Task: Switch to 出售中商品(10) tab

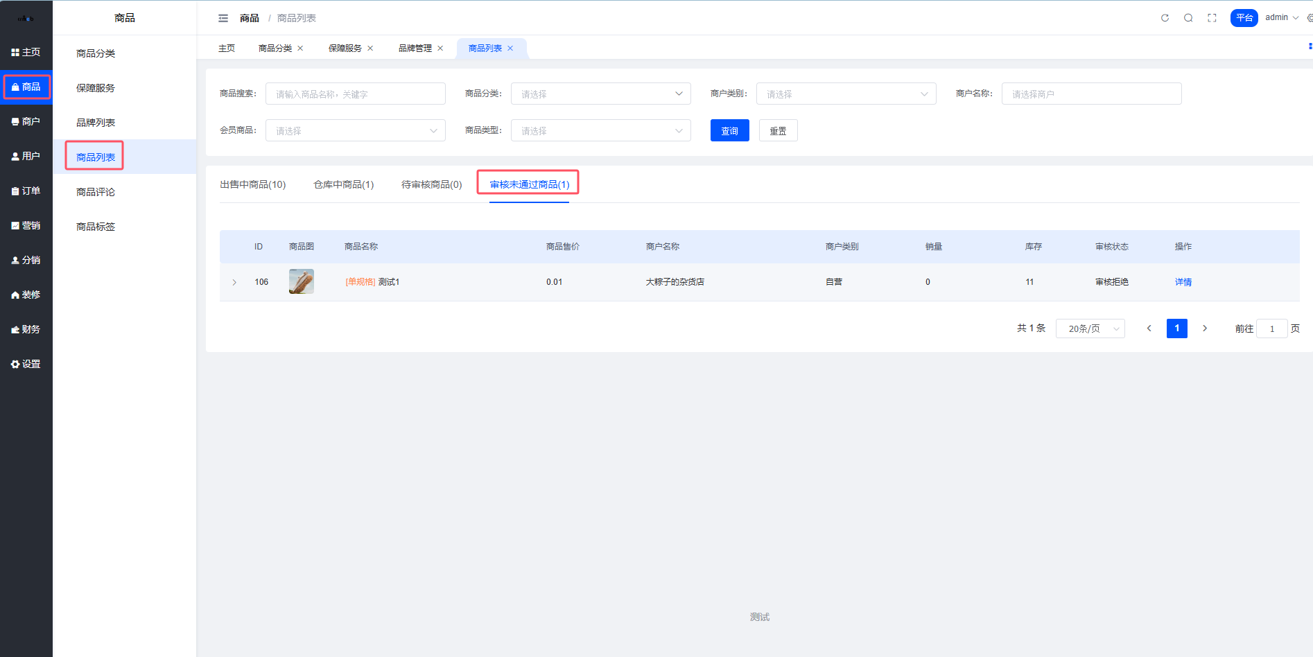Action: click(252, 184)
